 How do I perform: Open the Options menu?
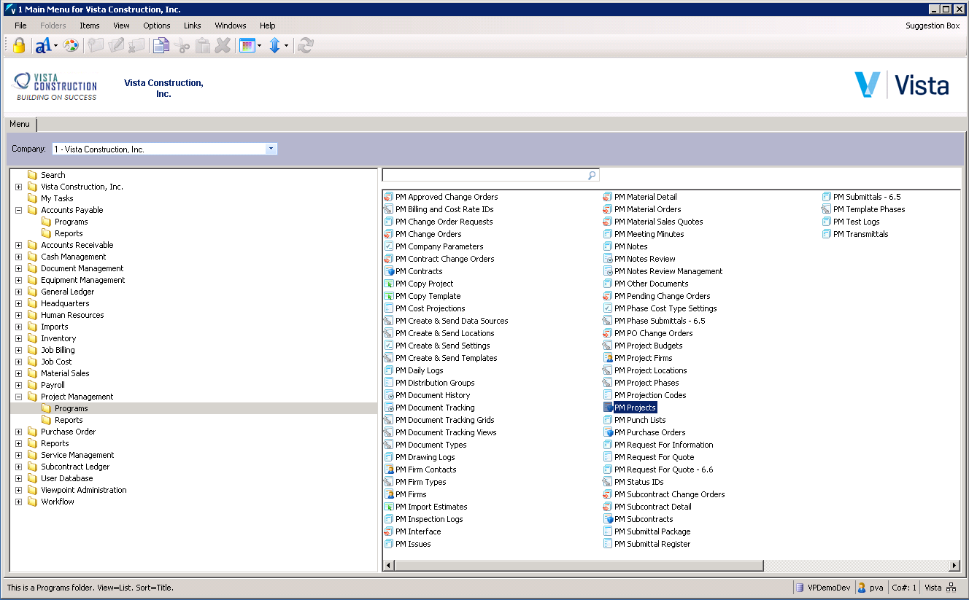[156, 26]
